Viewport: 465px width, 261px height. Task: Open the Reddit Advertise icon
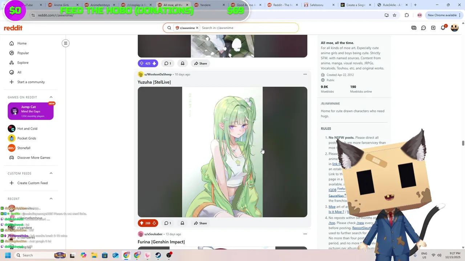414,28
